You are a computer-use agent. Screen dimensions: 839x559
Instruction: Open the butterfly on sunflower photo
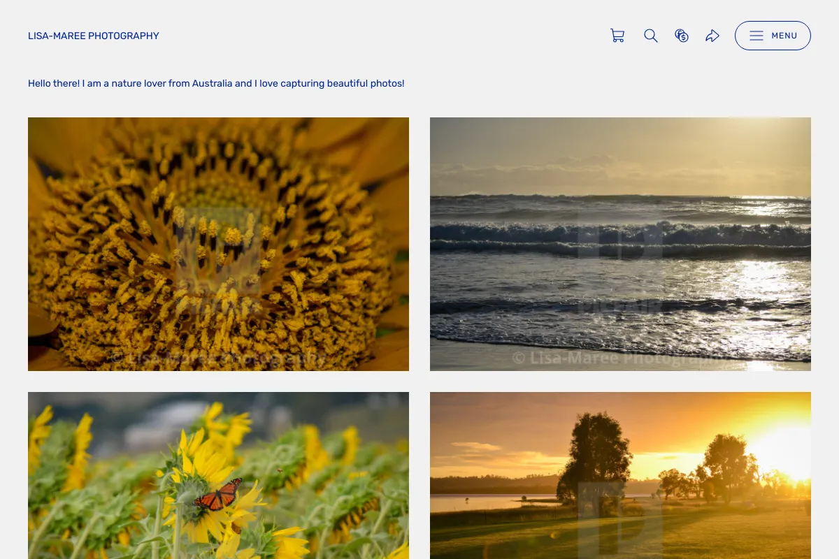218,475
